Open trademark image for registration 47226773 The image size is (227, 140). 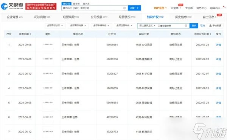pyautogui.click(x=48, y=132)
